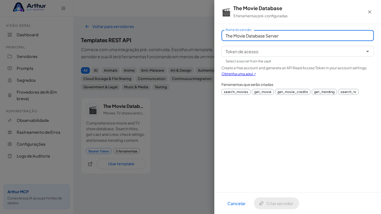Filter templates by Anime category
This screenshot has height=214, width=381.
tap(129, 70)
